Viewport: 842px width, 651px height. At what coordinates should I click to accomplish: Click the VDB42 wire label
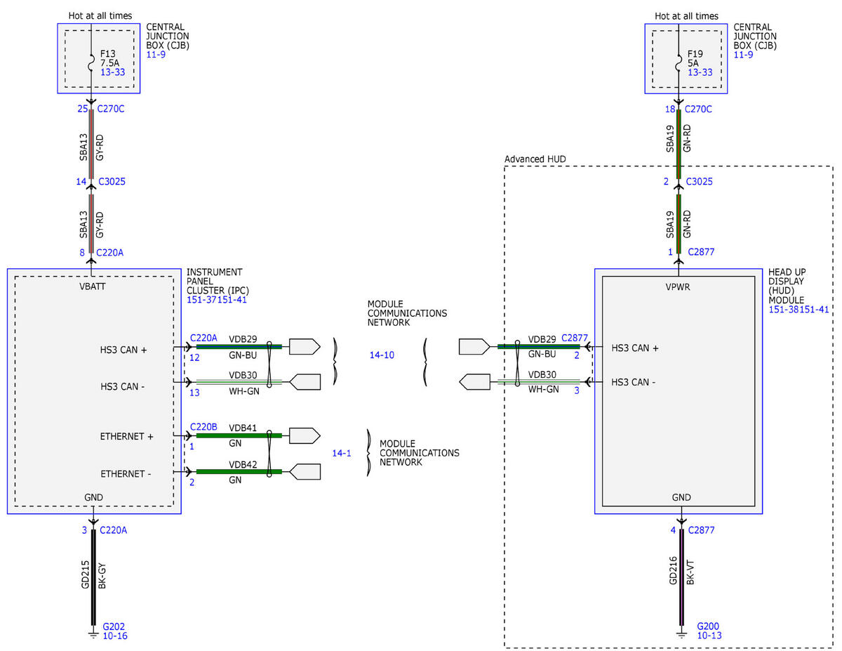[x=243, y=464]
